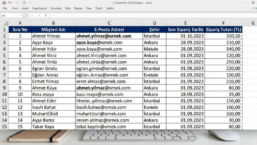
Task: Select the cell with amount 320,00
Action: 223,114
